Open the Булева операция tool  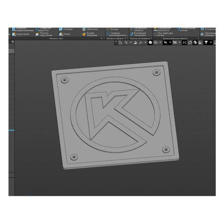coord(90,34)
